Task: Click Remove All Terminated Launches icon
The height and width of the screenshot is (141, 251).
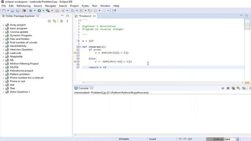Action: click(233, 88)
